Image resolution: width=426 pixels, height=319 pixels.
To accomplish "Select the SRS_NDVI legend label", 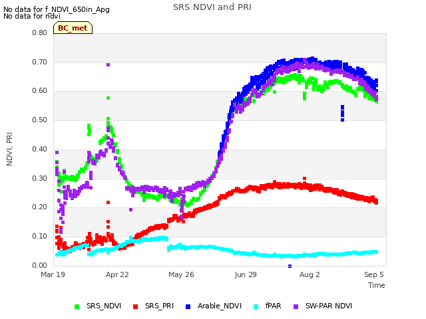I will [104, 306].
